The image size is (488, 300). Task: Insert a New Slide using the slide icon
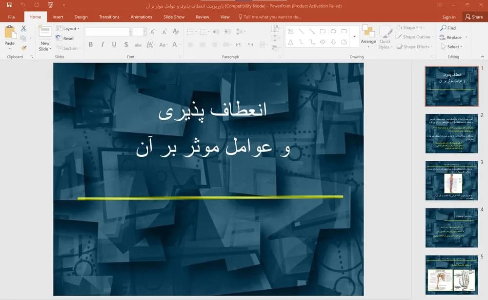(x=45, y=32)
